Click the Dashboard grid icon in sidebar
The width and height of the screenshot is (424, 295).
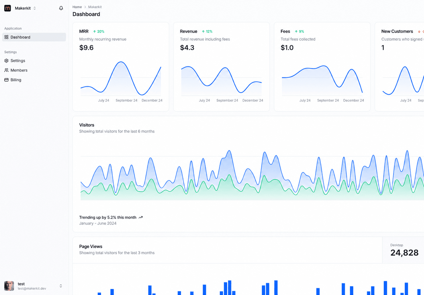tap(6, 37)
